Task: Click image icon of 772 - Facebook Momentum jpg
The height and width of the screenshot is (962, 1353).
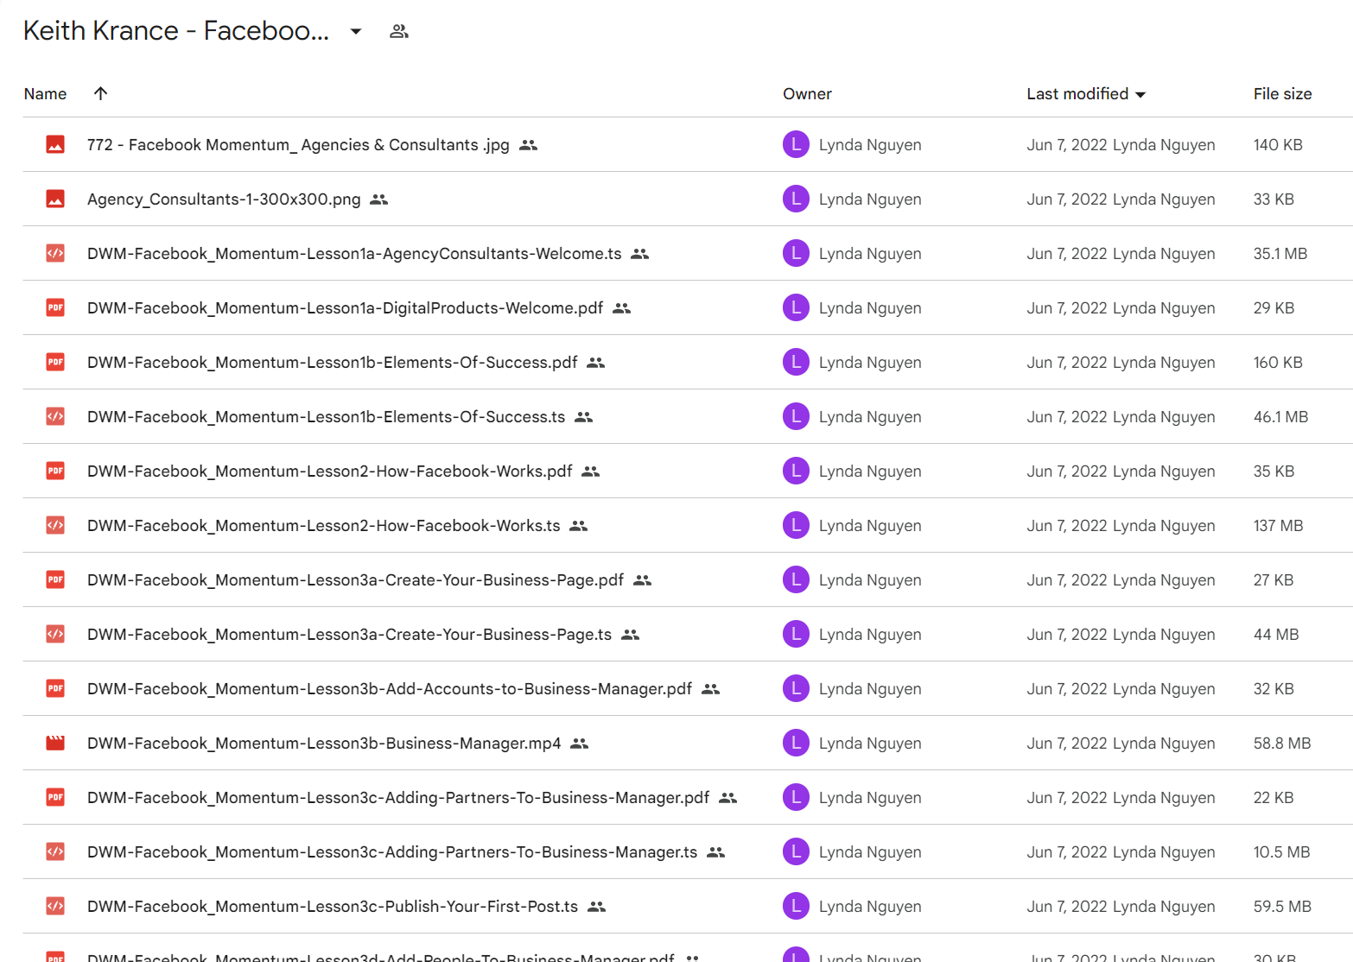Action: (55, 144)
